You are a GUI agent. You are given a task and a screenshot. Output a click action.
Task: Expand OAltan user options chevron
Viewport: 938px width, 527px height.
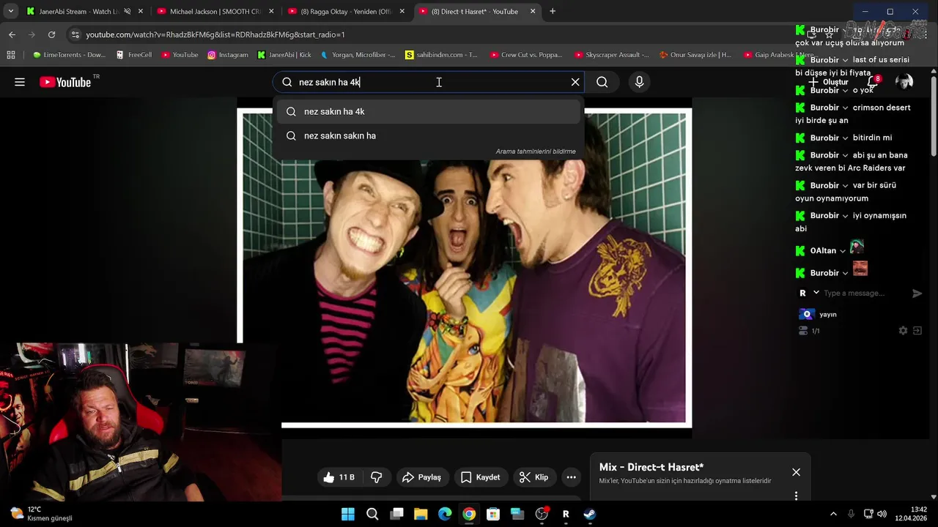842,251
